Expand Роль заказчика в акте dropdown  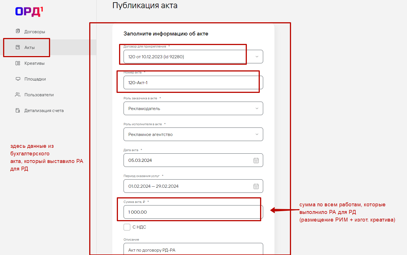point(257,109)
